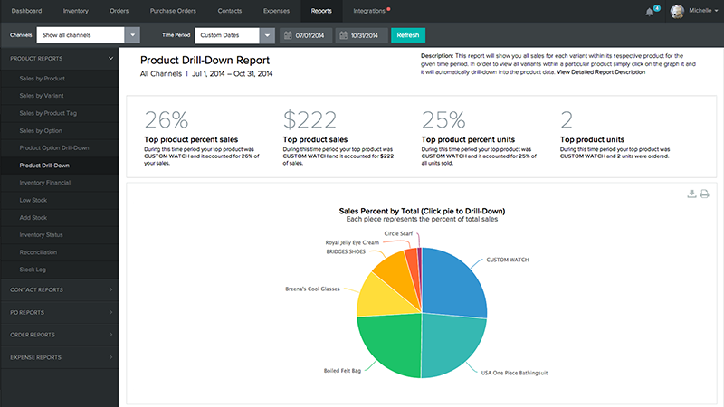
Task: Expand the Contact Reports section
Action: (x=110, y=290)
